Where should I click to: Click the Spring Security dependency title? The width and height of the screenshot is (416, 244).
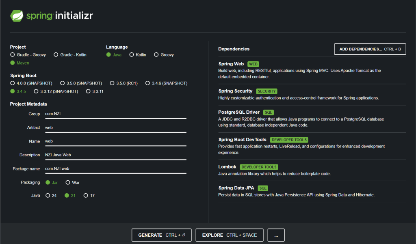coord(235,91)
